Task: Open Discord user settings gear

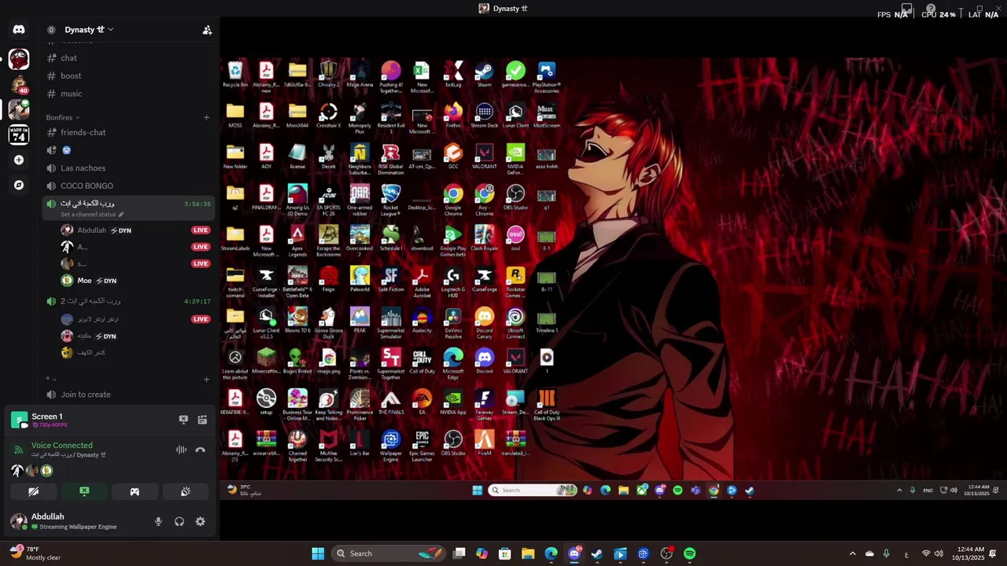Action: point(200,521)
